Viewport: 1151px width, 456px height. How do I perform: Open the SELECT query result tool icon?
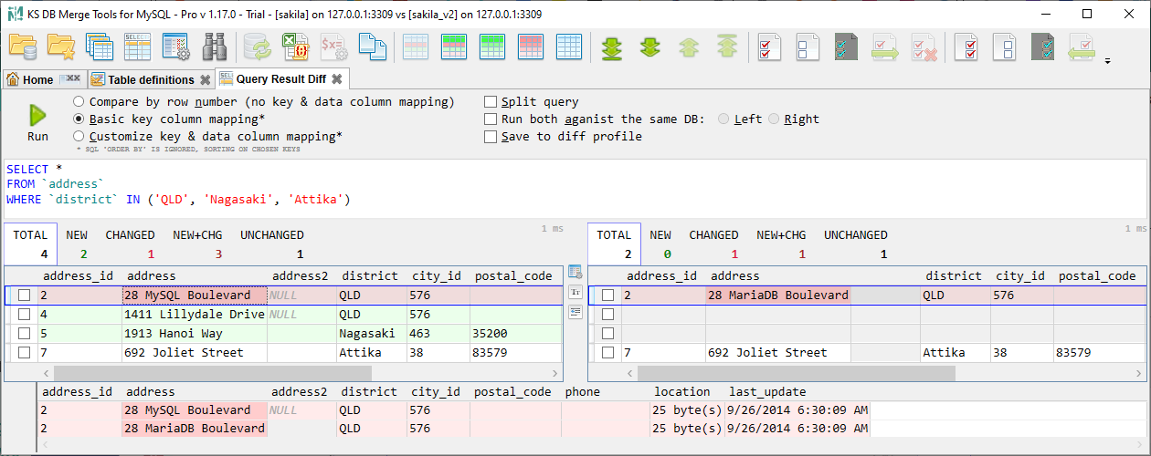(137, 46)
